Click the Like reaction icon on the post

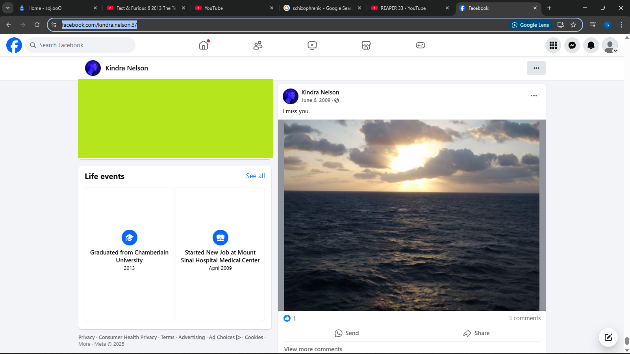coord(287,318)
